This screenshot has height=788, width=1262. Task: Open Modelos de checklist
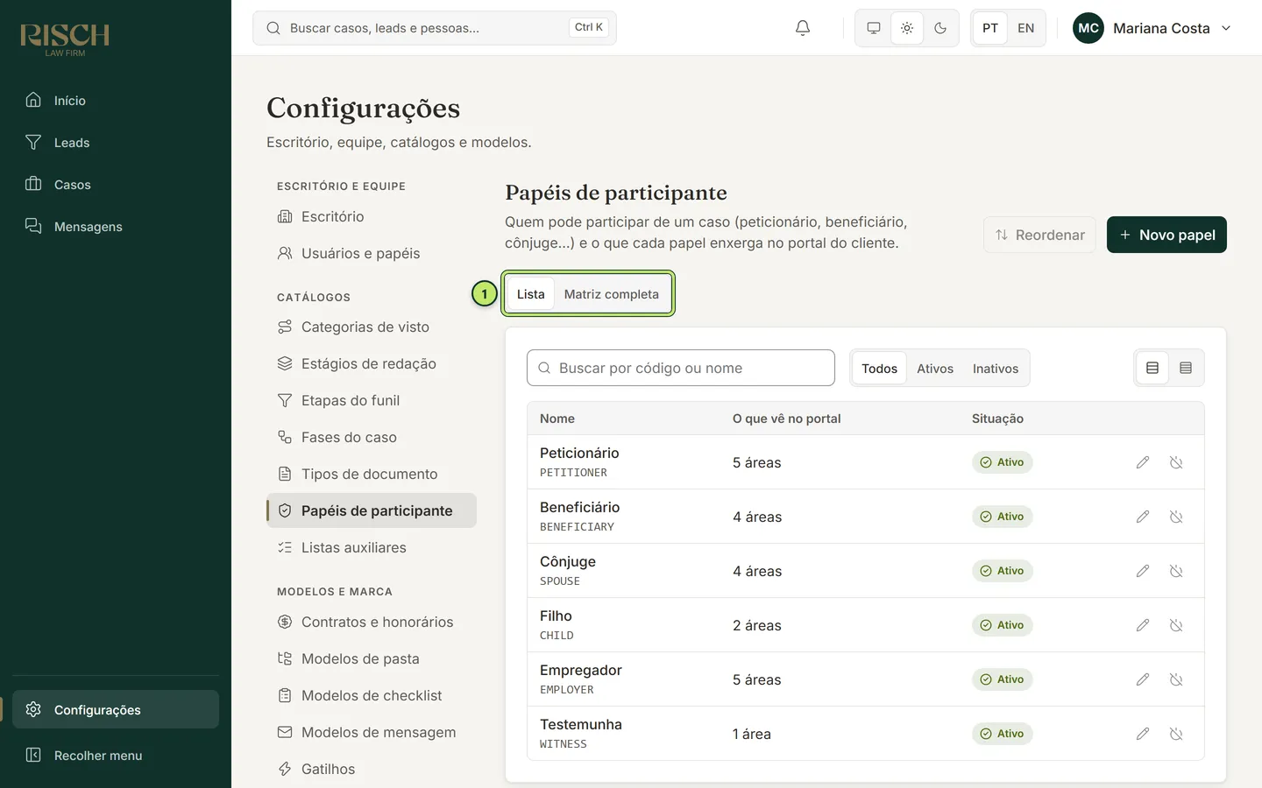[x=372, y=695]
